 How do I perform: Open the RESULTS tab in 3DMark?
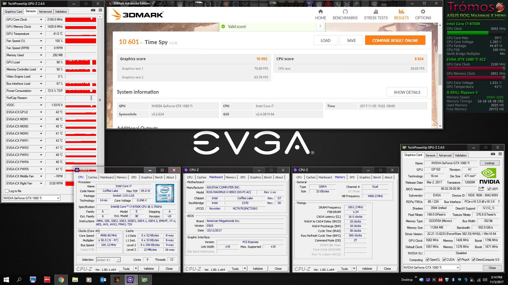[x=401, y=15]
